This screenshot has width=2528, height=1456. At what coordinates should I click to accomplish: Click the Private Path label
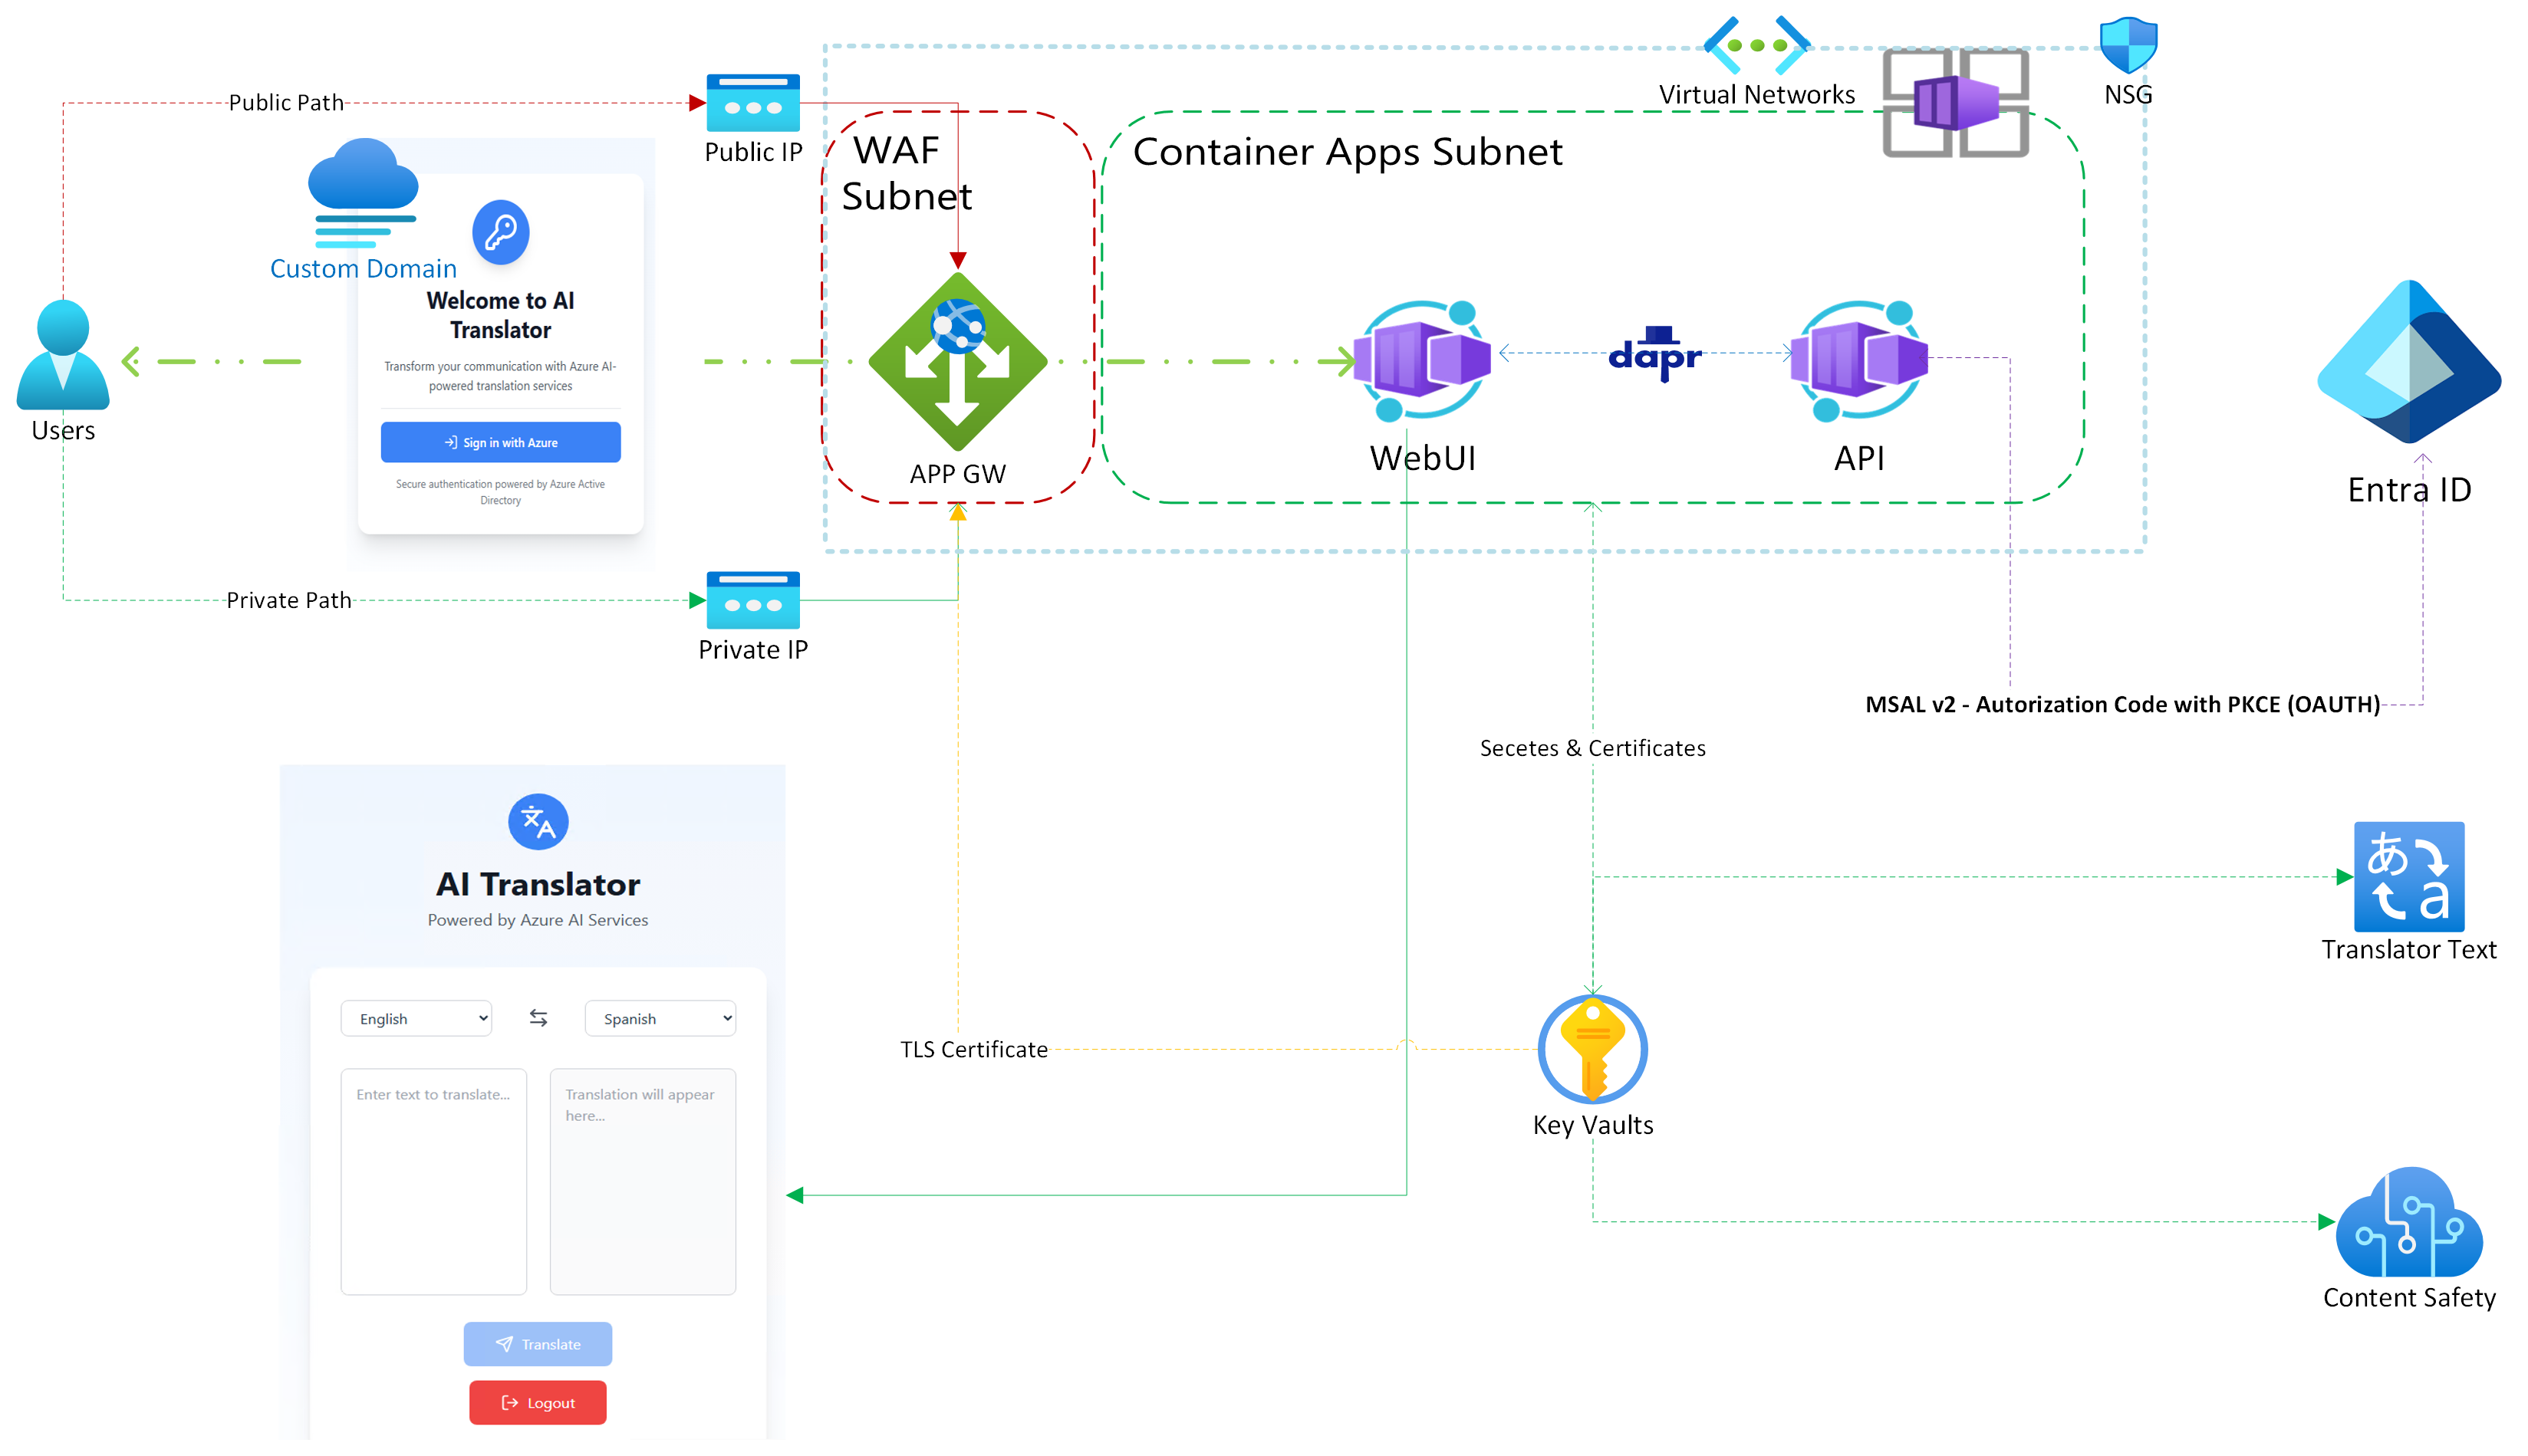[288, 600]
